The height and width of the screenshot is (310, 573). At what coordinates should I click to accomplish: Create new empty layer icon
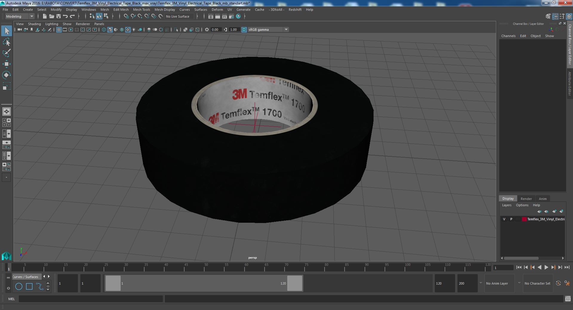[x=554, y=211]
